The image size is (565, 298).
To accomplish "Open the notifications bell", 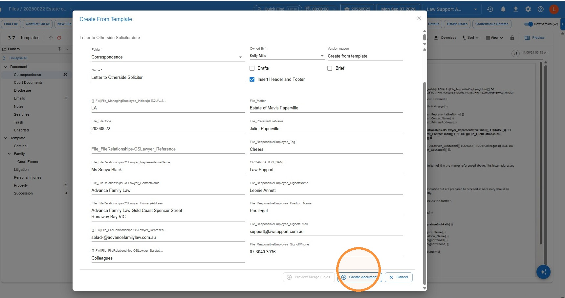I will pos(503,9).
